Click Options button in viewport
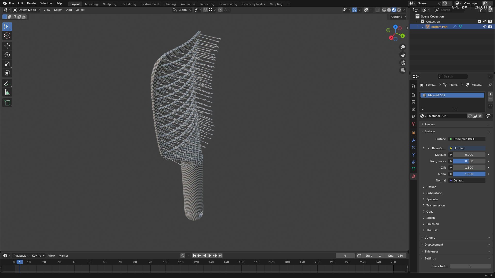Screen dimensions: 495x278 (x=398, y=17)
